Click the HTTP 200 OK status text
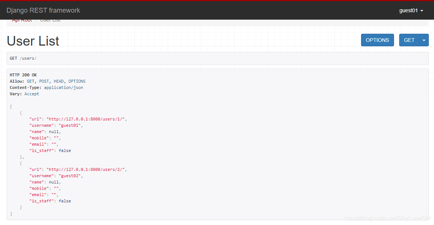 click(x=23, y=75)
